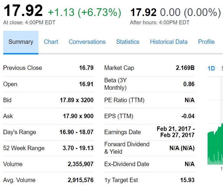Click the +1.13 (+6.73%) price change
The width and height of the screenshot is (223, 191).
click(84, 12)
